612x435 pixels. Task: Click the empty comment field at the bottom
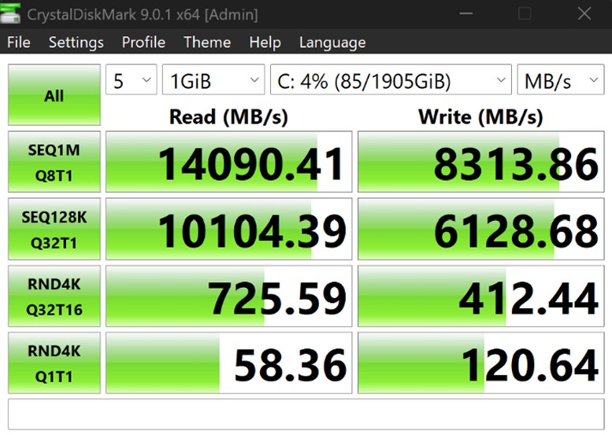(306, 415)
